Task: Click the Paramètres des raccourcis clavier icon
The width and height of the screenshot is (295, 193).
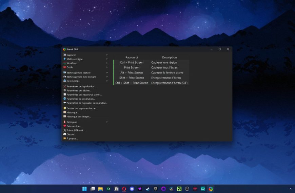Action: [x=65, y=94]
